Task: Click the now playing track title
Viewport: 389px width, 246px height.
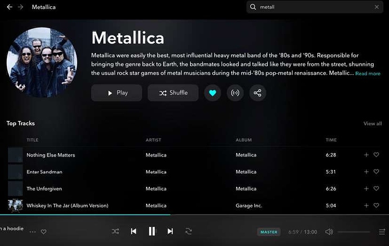Action: point(12,229)
